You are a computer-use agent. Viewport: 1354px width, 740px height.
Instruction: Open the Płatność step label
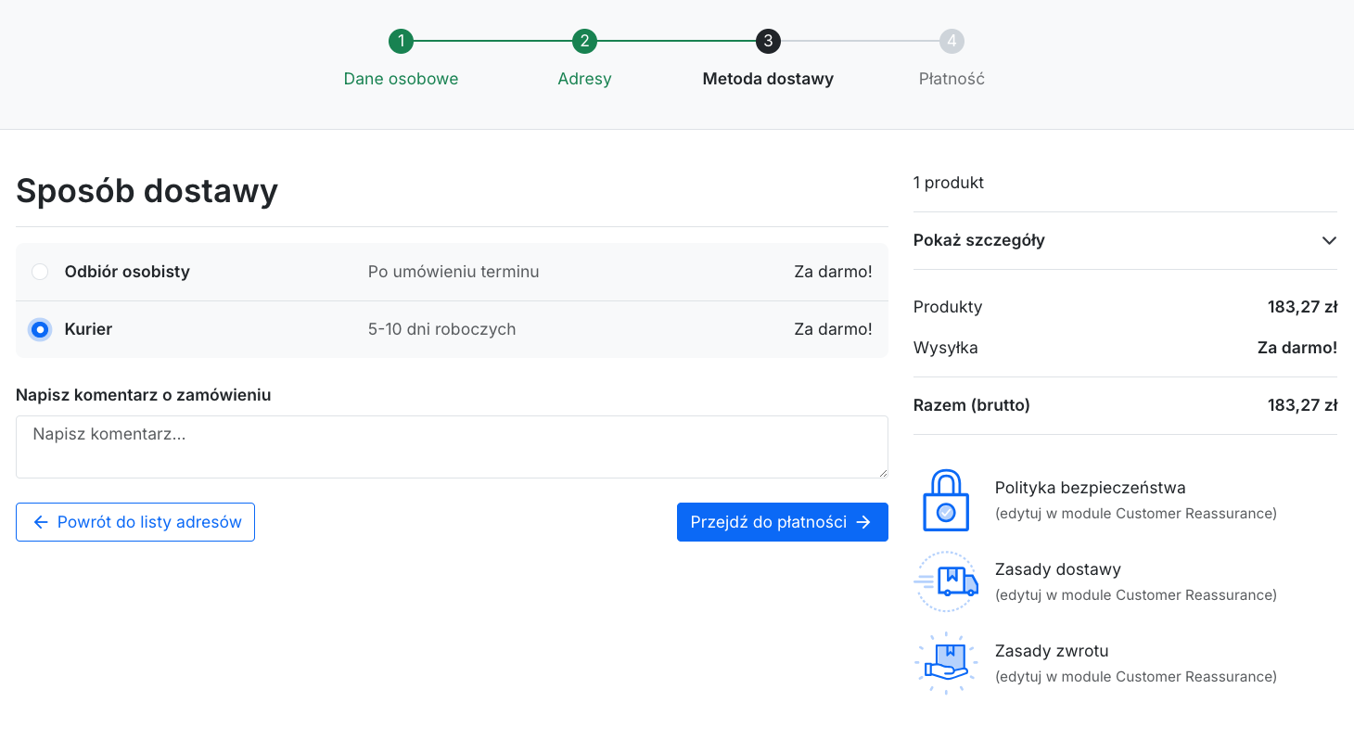952,79
